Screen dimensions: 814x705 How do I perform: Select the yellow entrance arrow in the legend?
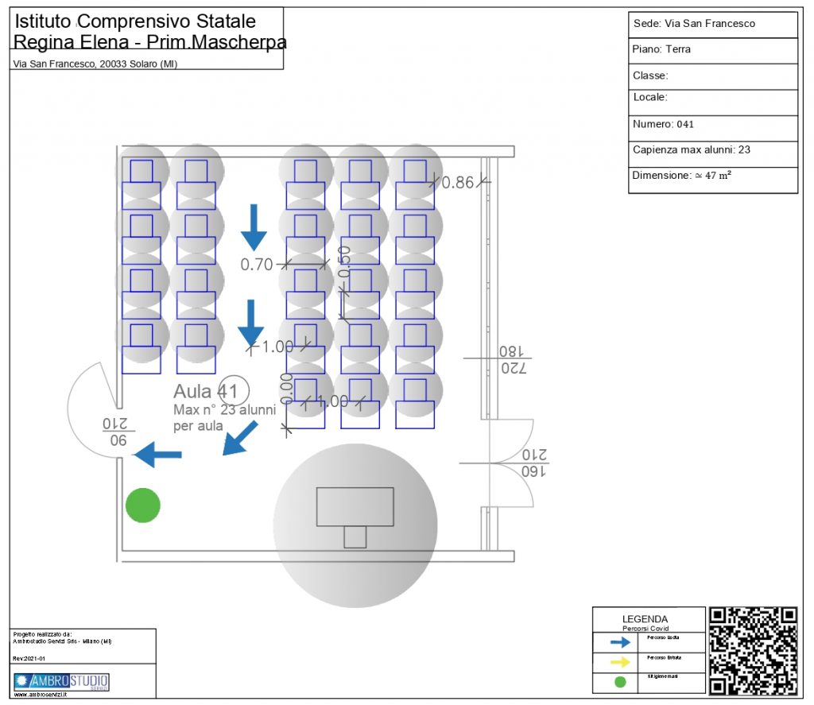pos(620,662)
